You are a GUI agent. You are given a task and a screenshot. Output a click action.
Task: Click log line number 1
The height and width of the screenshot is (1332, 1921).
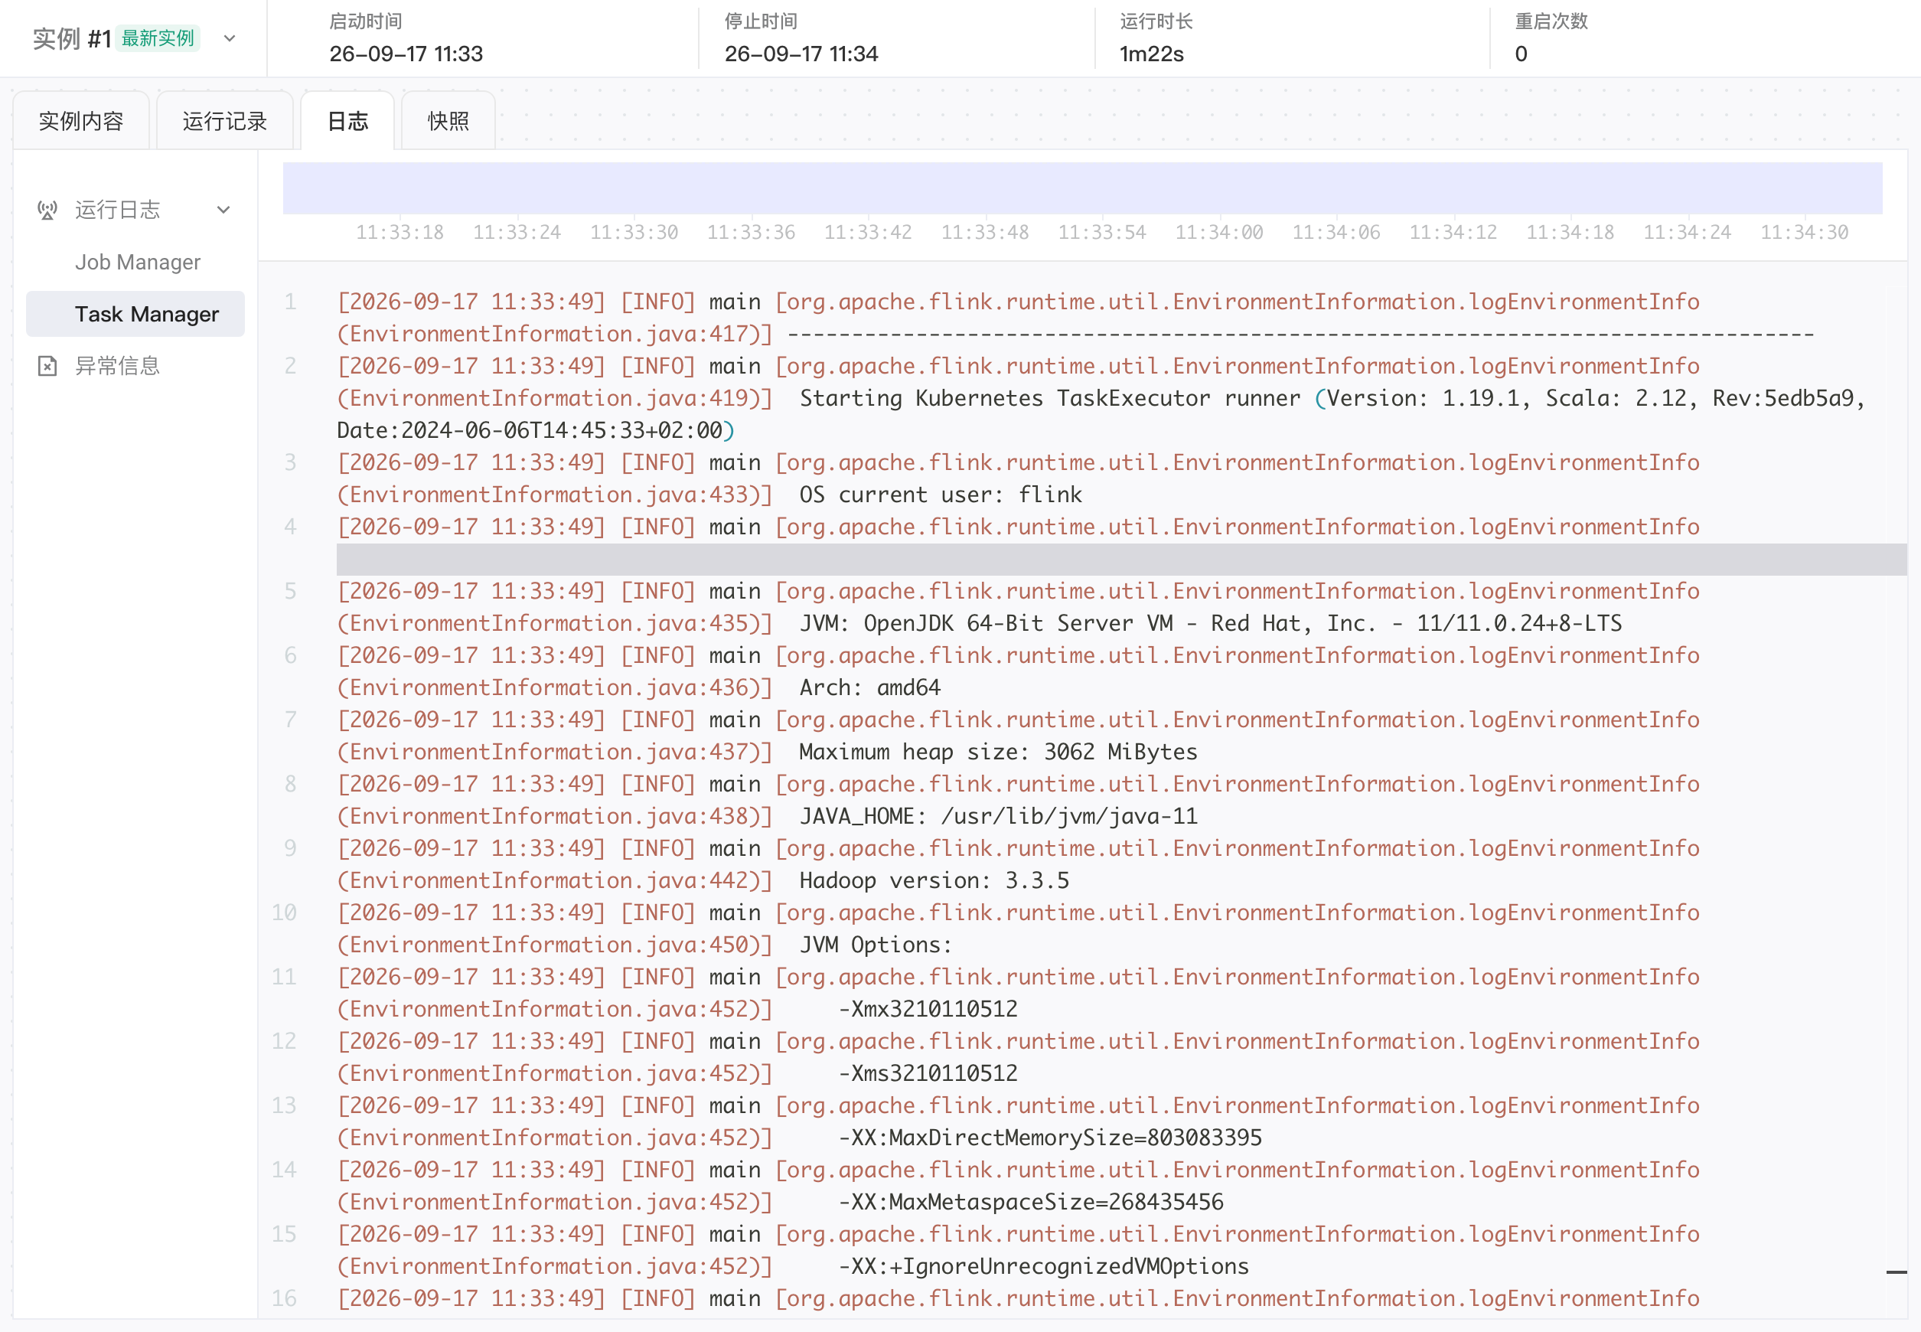(x=289, y=302)
